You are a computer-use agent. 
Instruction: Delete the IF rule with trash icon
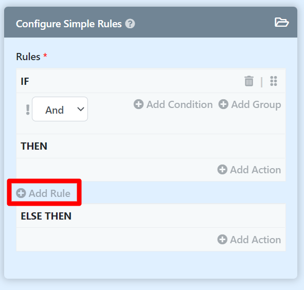click(x=249, y=81)
